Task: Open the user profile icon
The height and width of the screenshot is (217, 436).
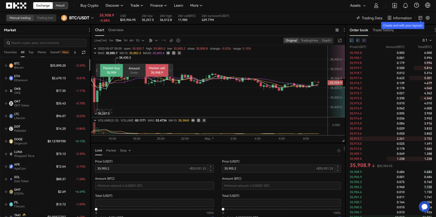Action: (376, 5)
